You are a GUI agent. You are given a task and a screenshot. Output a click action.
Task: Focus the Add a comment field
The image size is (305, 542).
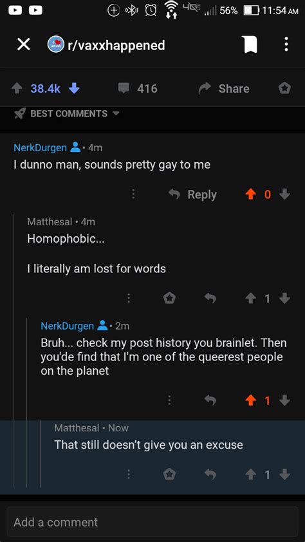click(x=152, y=522)
